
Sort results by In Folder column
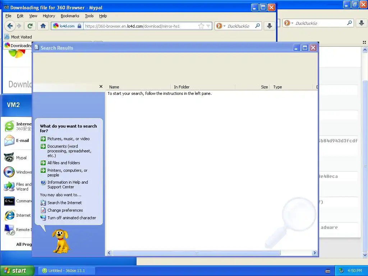click(203, 87)
